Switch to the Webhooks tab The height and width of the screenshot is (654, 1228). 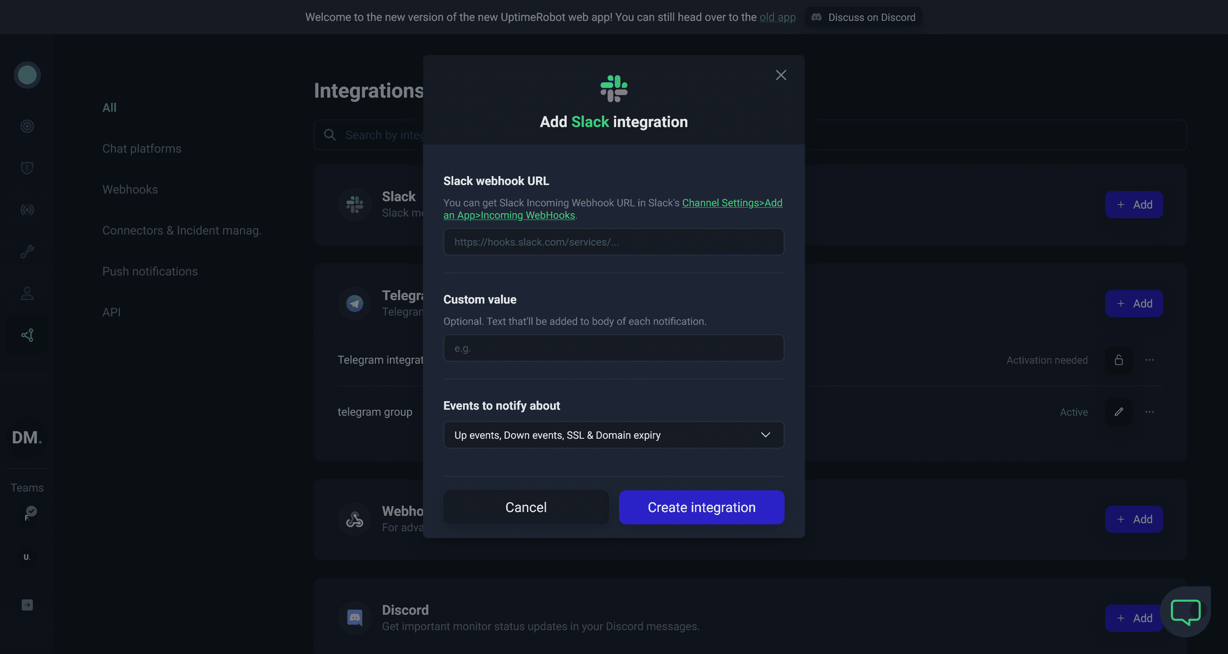tap(130, 189)
